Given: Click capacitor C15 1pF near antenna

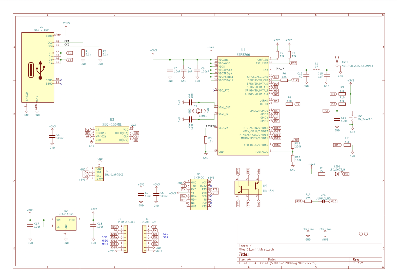Looking at the screenshot, I should (x=327, y=75).
